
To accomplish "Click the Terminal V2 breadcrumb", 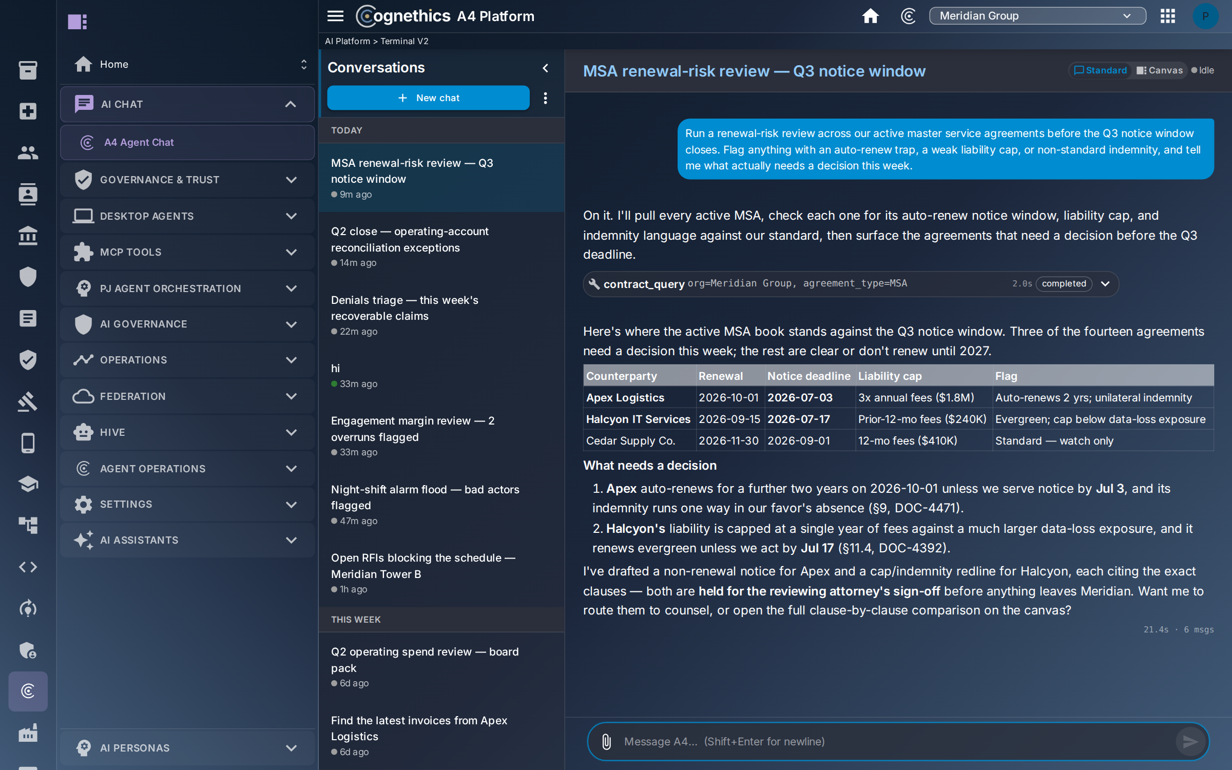I will click(405, 41).
